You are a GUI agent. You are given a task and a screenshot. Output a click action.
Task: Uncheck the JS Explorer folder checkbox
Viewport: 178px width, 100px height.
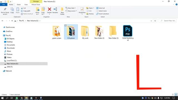pos(66,26)
